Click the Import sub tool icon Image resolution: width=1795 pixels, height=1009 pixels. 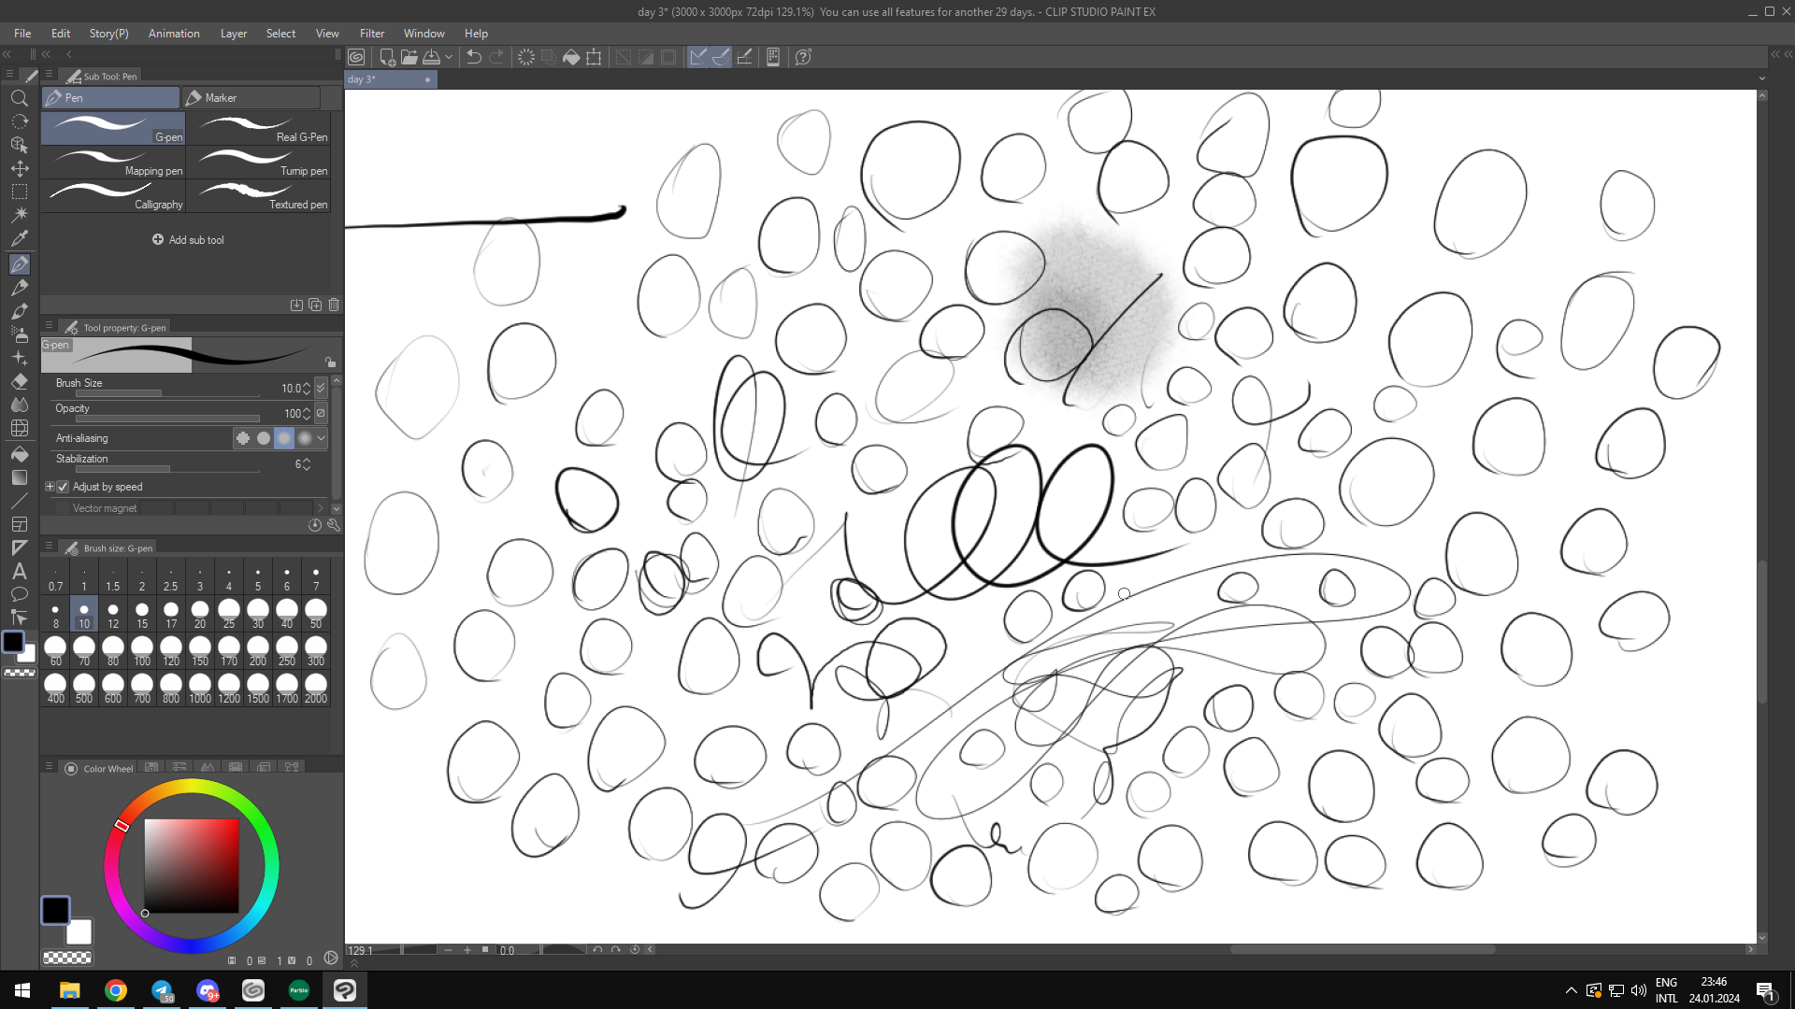[296, 305]
